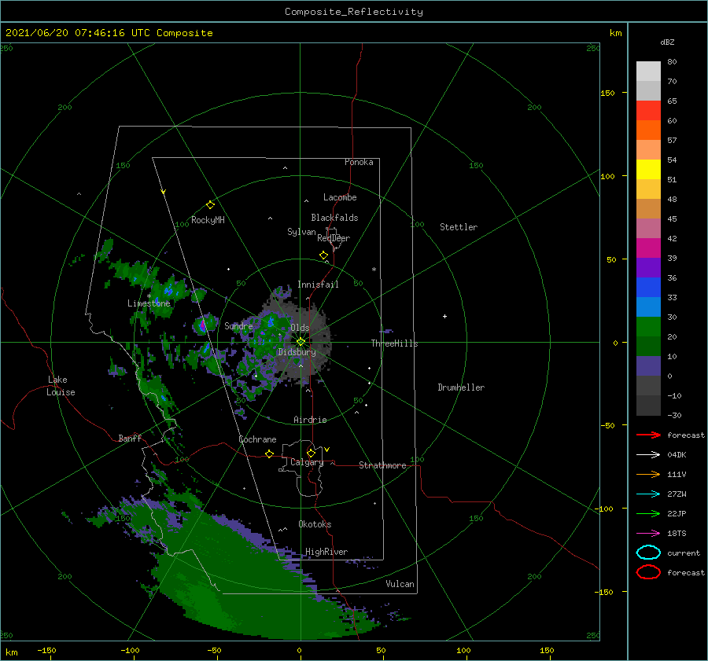Click the Cochrane label
The image size is (708, 661).
[257, 439]
